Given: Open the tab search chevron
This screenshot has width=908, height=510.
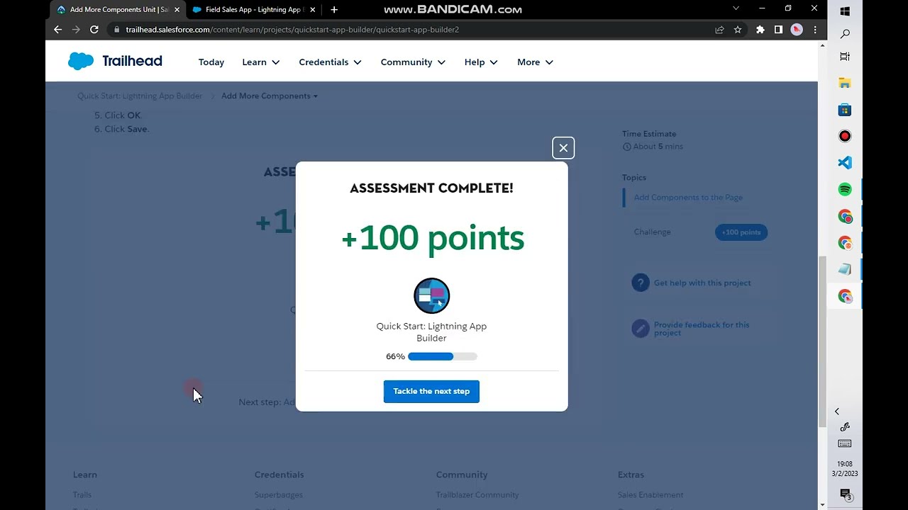Looking at the screenshot, I should pyautogui.click(x=736, y=8).
